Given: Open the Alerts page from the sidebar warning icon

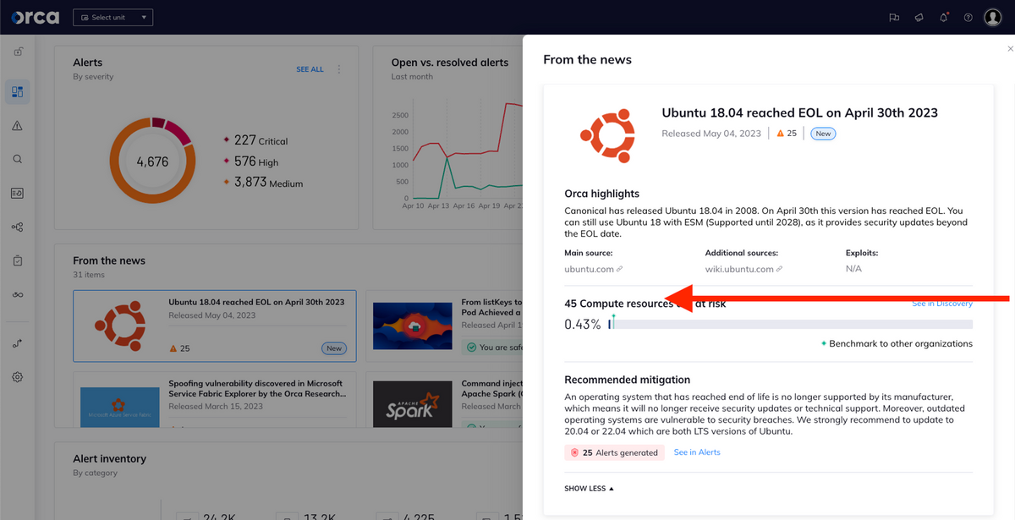Looking at the screenshot, I should [17, 125].
